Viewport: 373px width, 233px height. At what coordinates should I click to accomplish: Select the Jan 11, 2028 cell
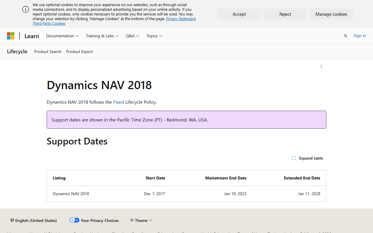(x=309, y=194)
